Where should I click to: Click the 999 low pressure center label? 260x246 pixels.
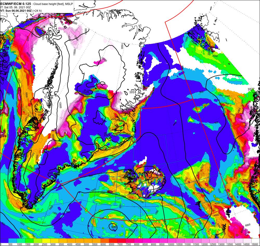click(114, 227)
